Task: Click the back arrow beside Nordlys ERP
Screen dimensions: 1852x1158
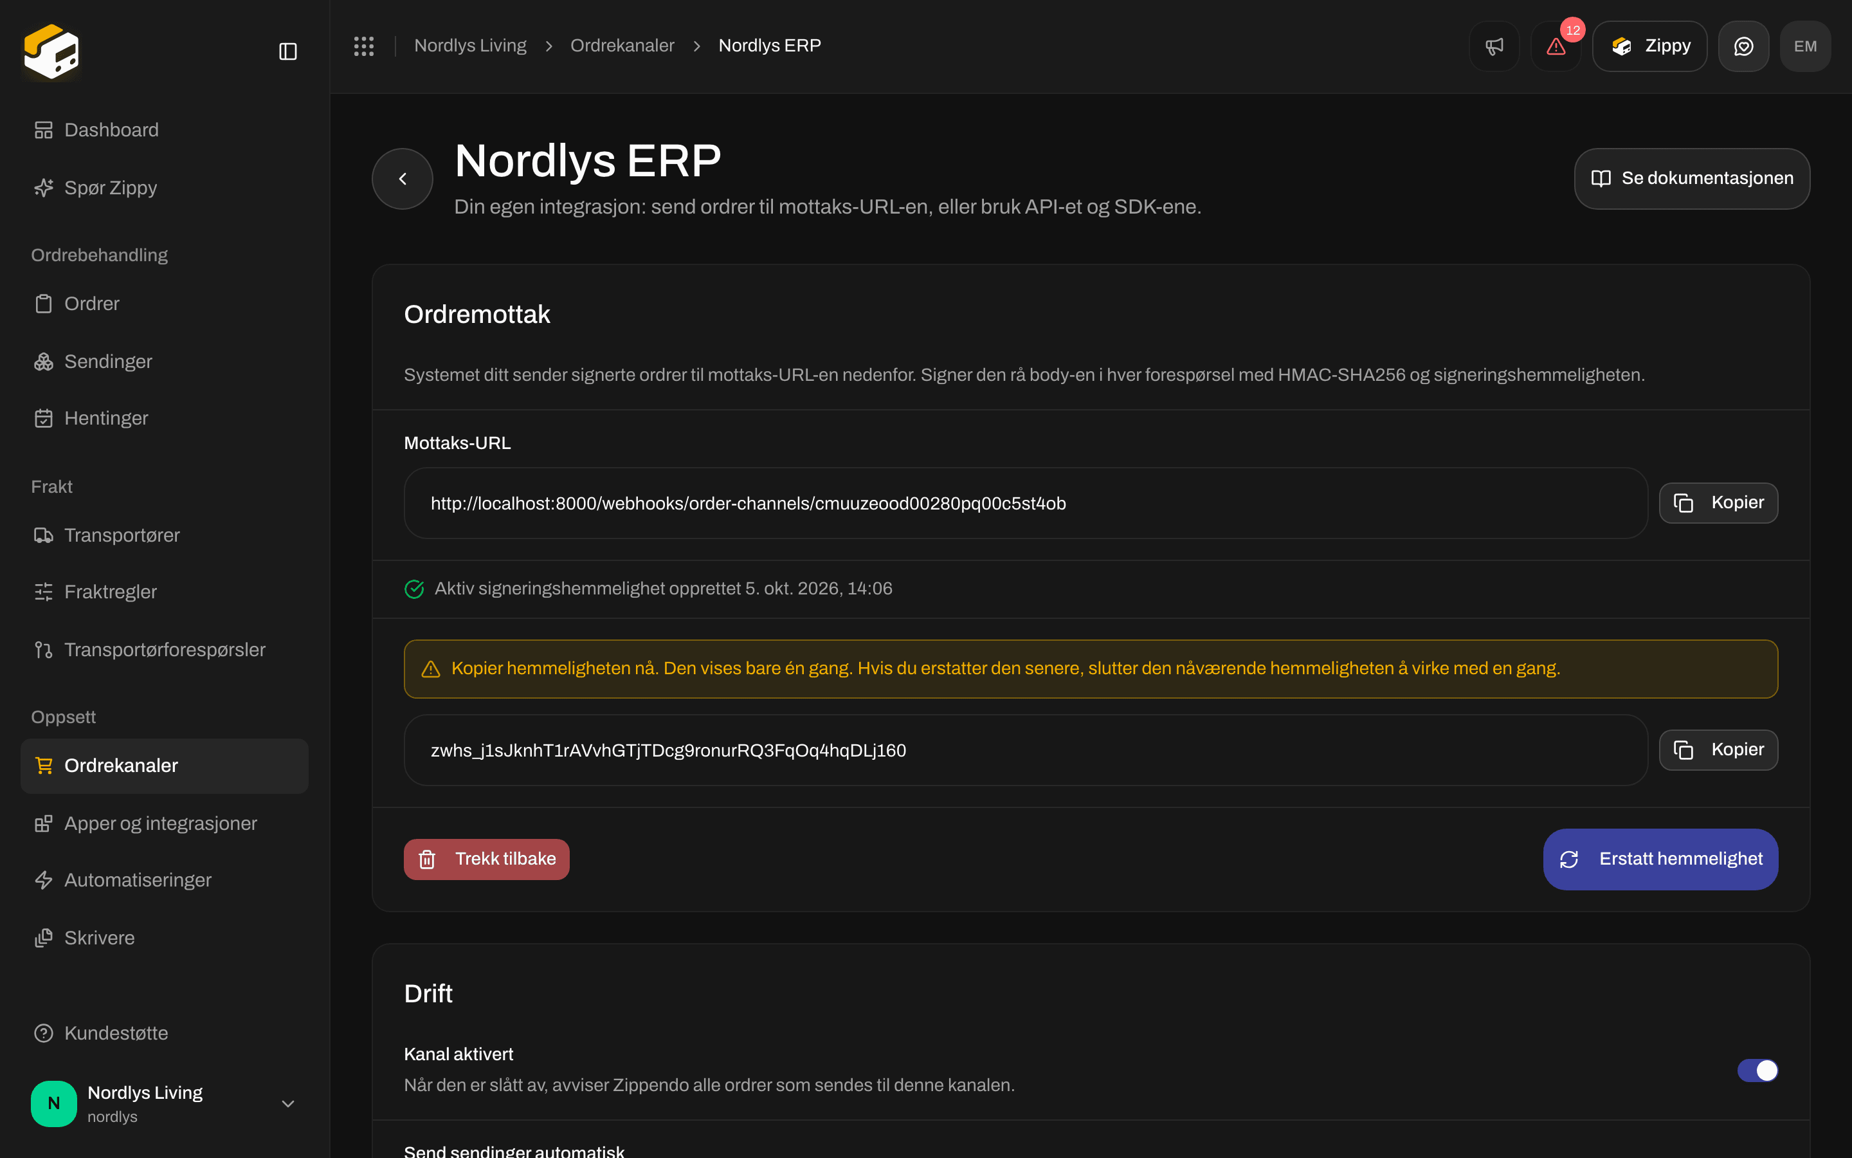Action: pyautogui.click(x=403, y=178)
